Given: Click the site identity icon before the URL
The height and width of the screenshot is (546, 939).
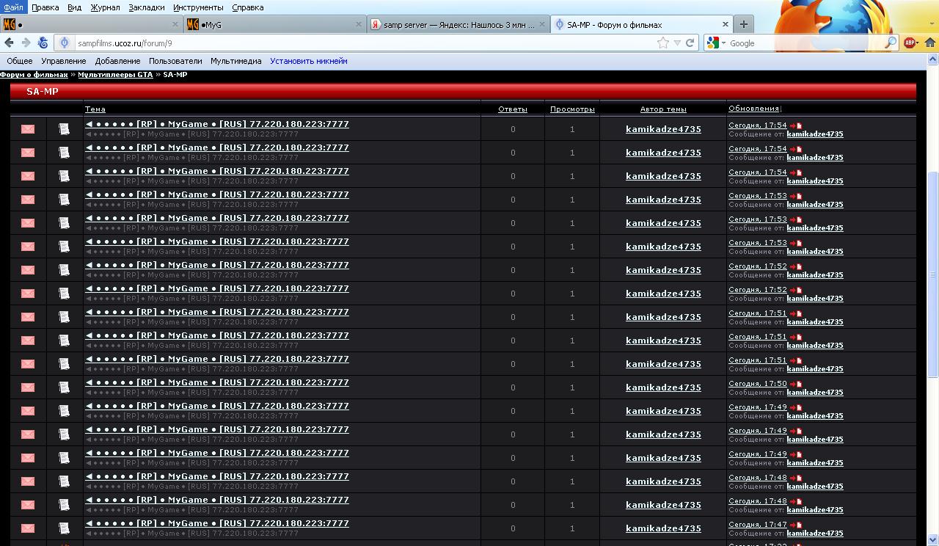Looking at the screenshot, I should [x=65, y=43].
